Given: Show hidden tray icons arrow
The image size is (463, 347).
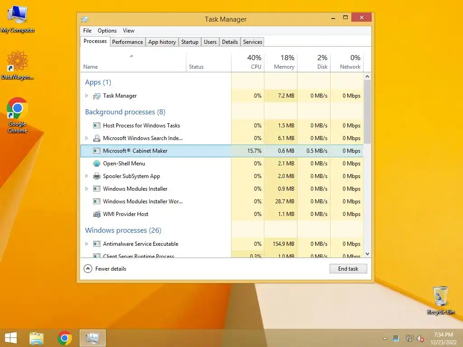Looking at the screenshot, I should [x=385, y=338].
